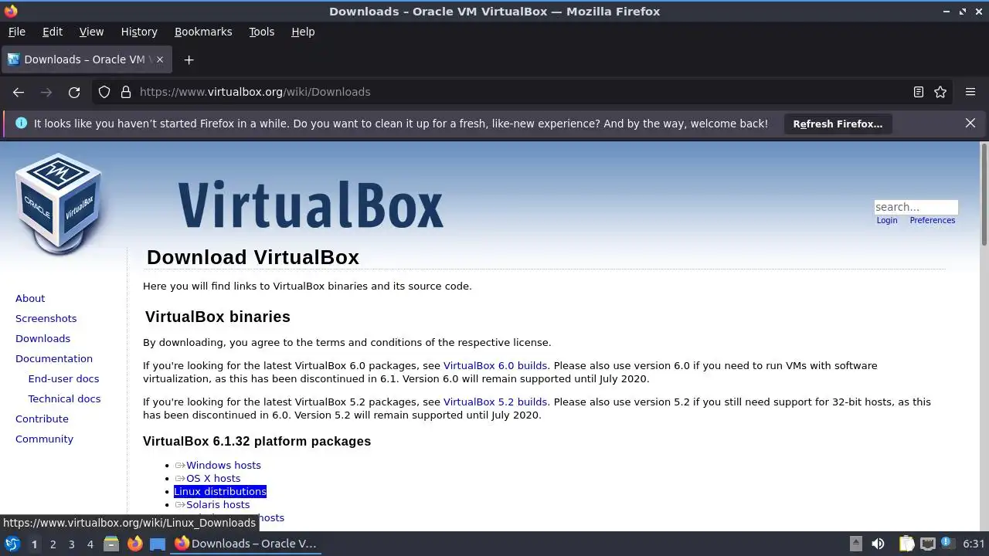Viewport: 989px width, 556px height.
Task: Open the Windows hosts download link
Action: click(x=223, y=465)
